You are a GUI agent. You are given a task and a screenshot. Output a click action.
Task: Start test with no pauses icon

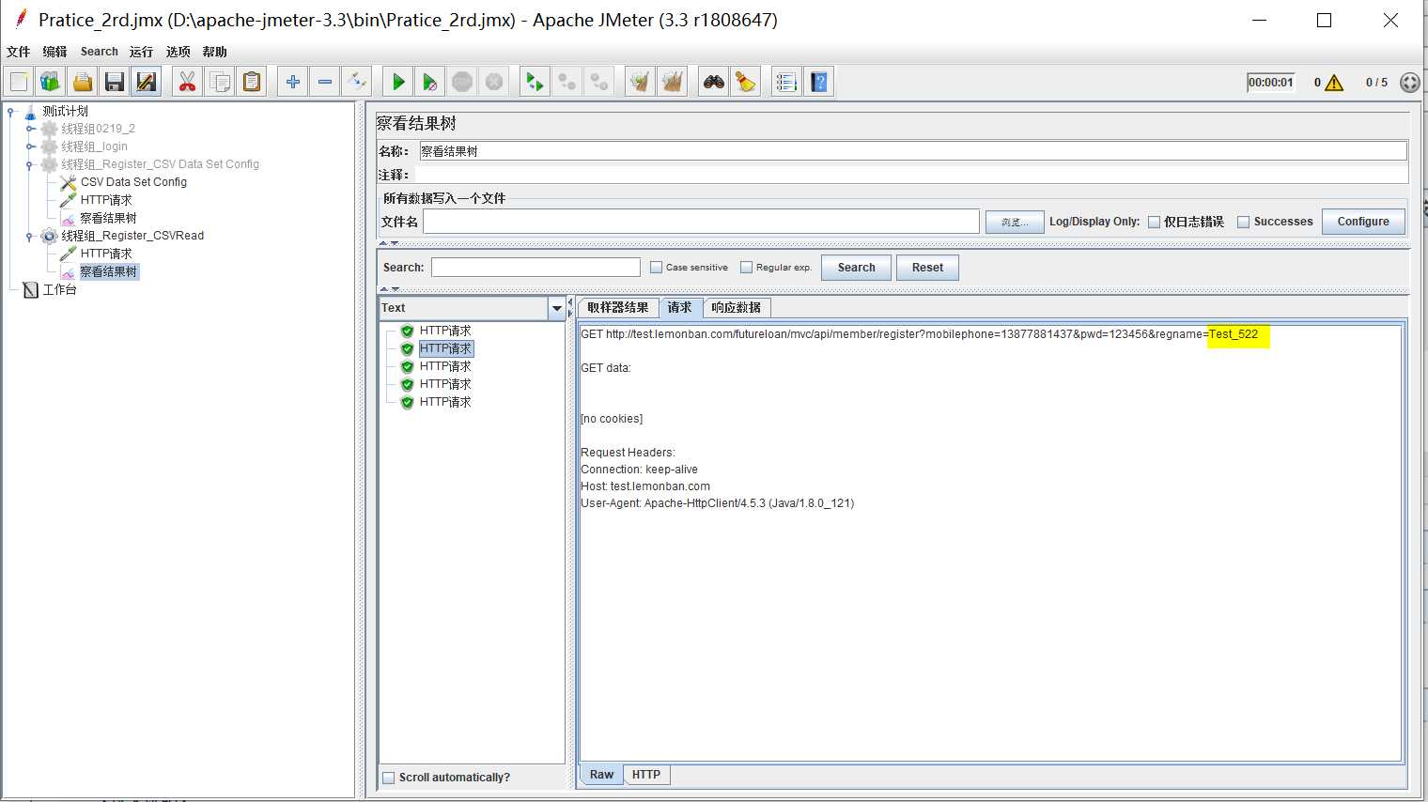pyautogui.click(x=430, y=82)
